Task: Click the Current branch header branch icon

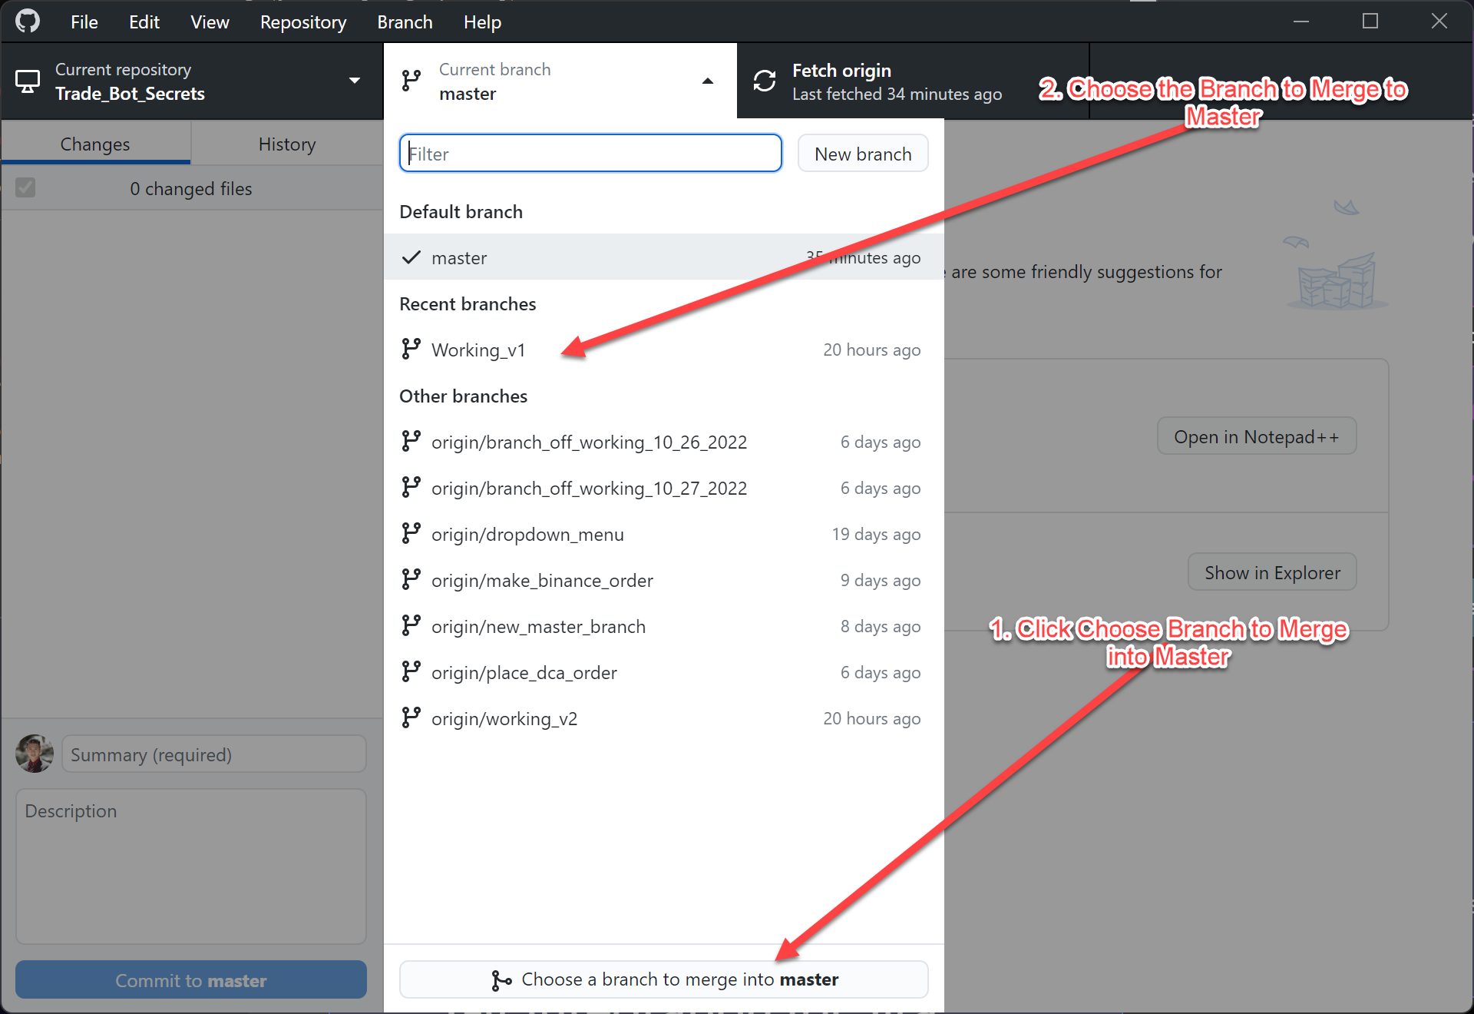Action: (411, 81)
